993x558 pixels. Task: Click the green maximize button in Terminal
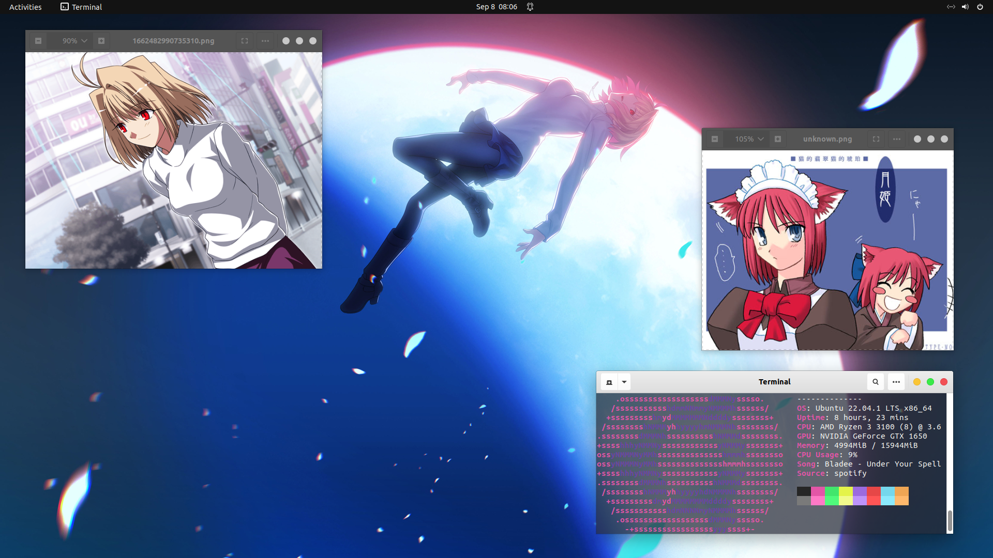(x=930, y=382)
